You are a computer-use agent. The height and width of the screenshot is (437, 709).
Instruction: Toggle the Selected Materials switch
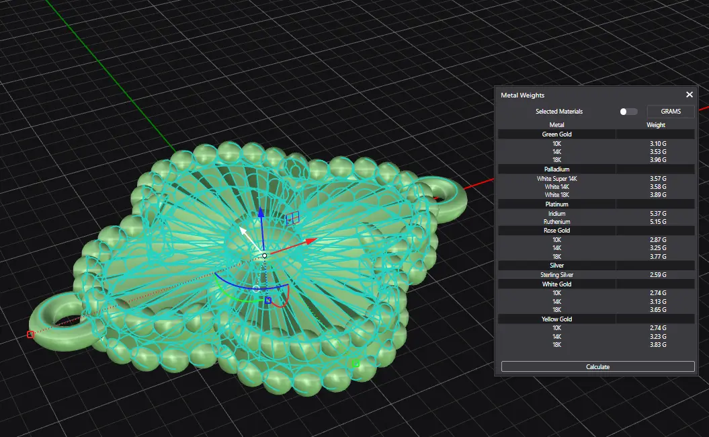[x=628, y=112]
